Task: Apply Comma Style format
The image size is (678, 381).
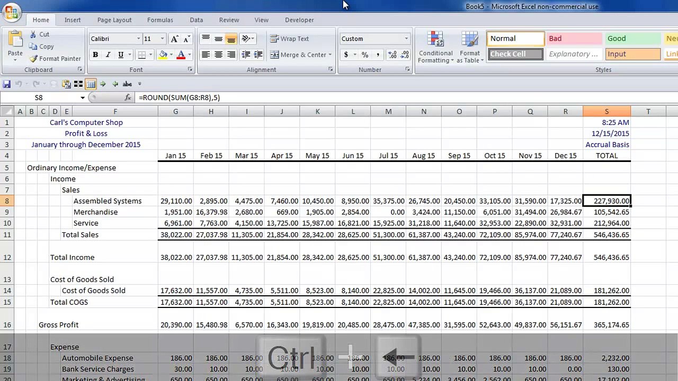Action: point(378,55)
